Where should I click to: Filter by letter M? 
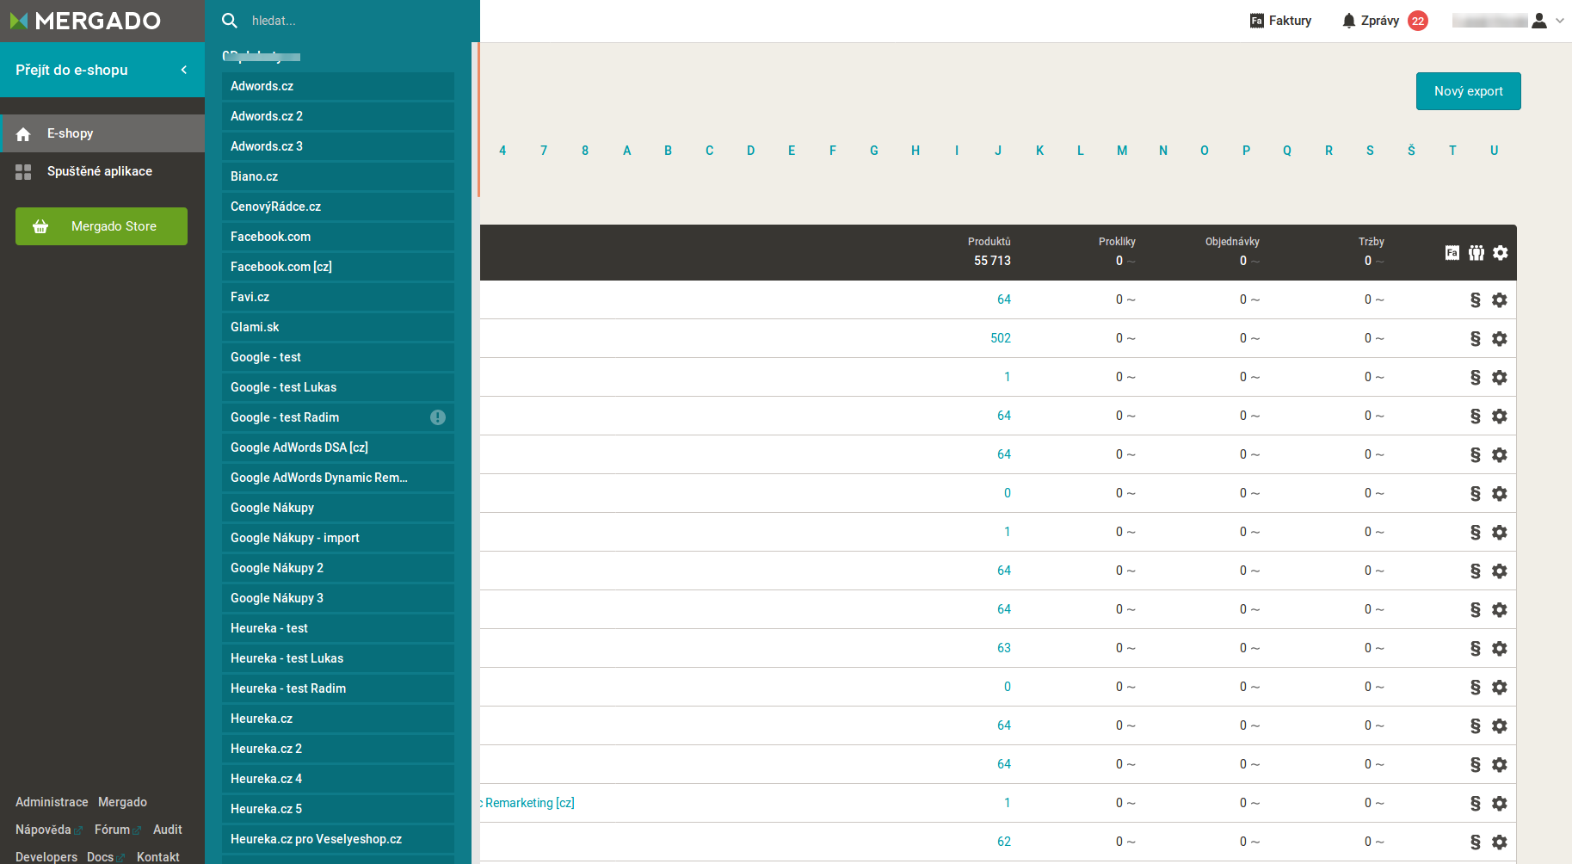tap(1122, 151)
